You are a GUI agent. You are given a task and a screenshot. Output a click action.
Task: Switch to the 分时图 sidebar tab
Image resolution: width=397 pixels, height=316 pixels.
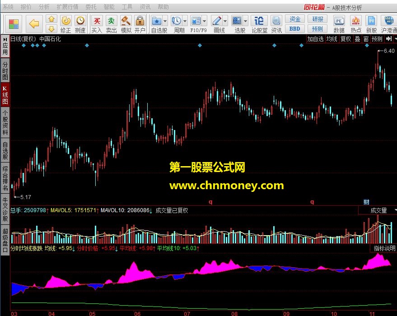5,70
